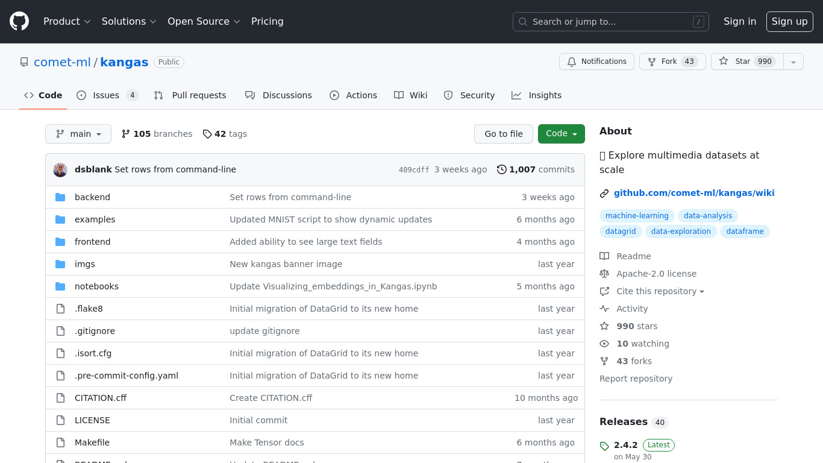The width and height of the screenshot is (823, 463).
Task: Expand Cite this repository dropdown
Action: click(660, 291)
